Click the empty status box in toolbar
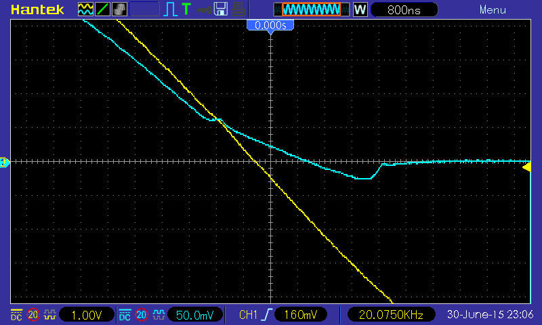Image resolution: width=542 pixels, height=325 pixels. pos(144,9)
